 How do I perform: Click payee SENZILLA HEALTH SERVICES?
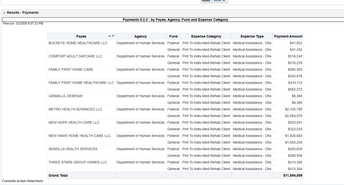pyautogui.click(x=73, y=149)
